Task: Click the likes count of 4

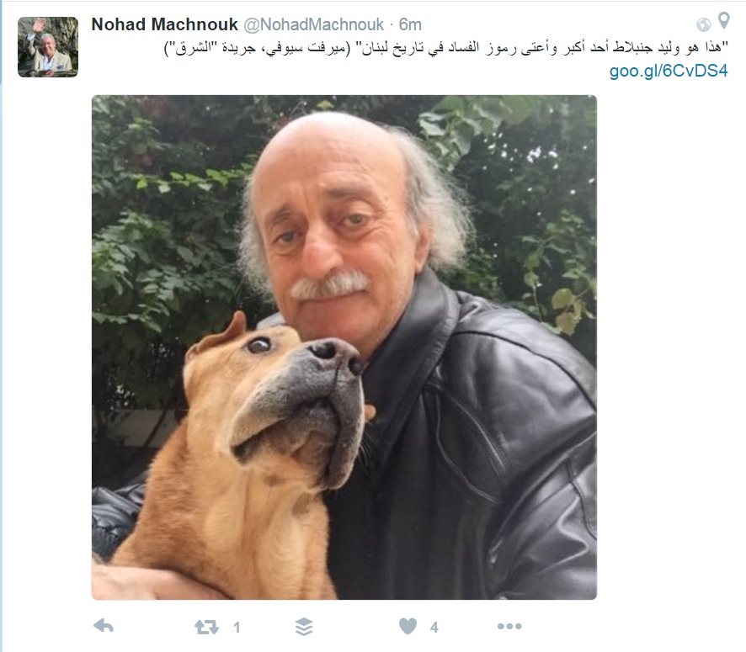Action: (434, 628)
